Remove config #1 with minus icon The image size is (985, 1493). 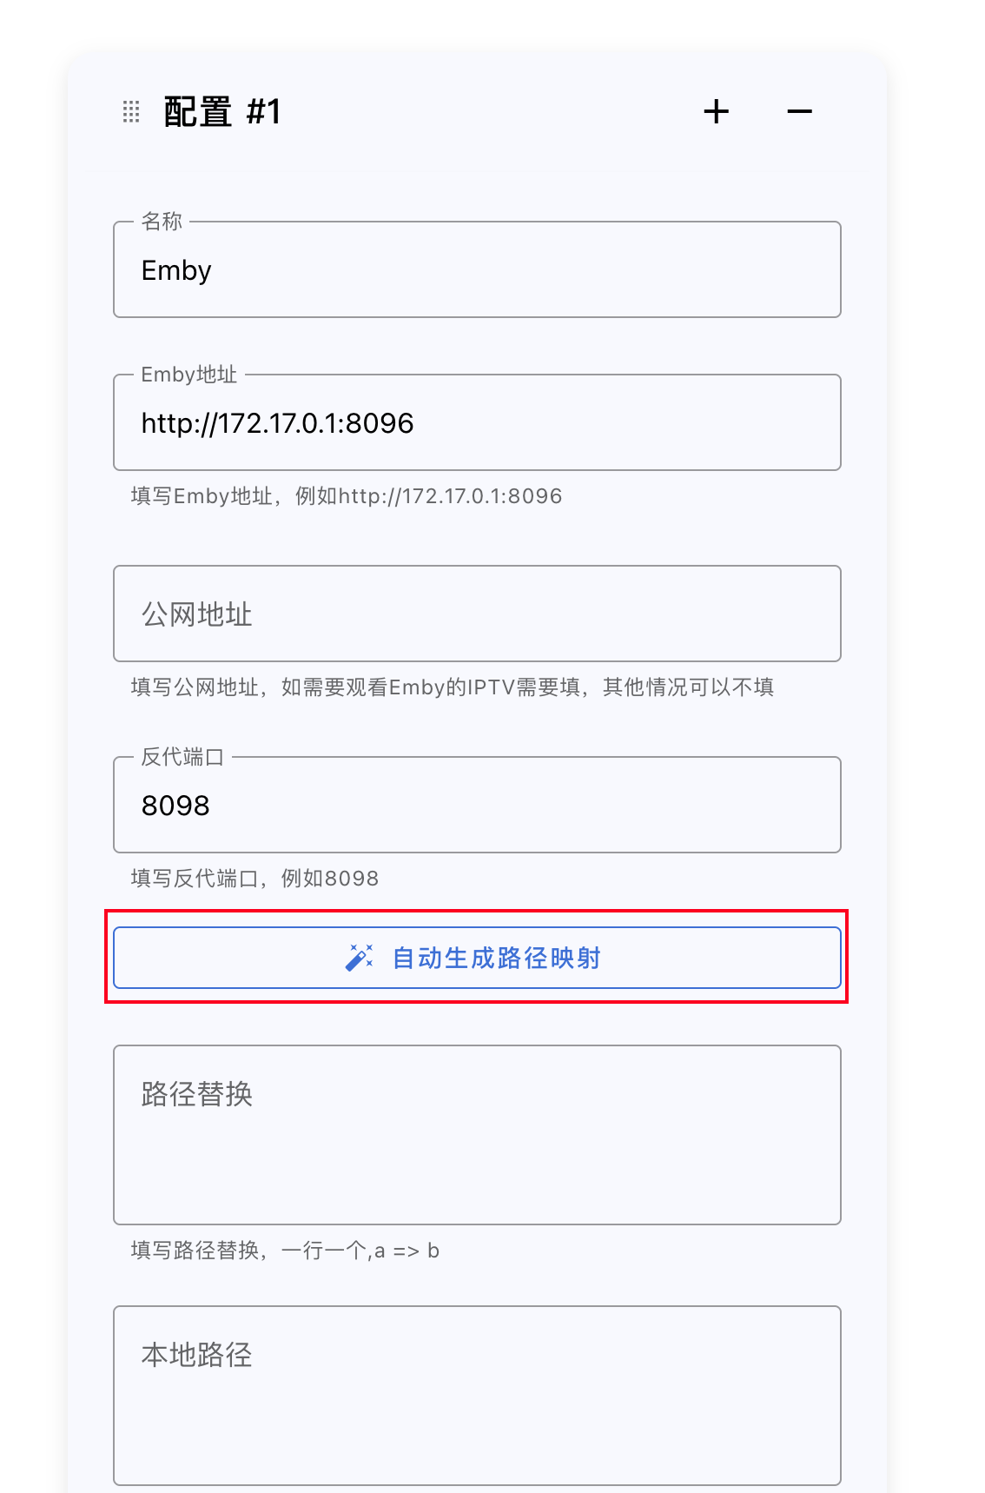point(799,112)
